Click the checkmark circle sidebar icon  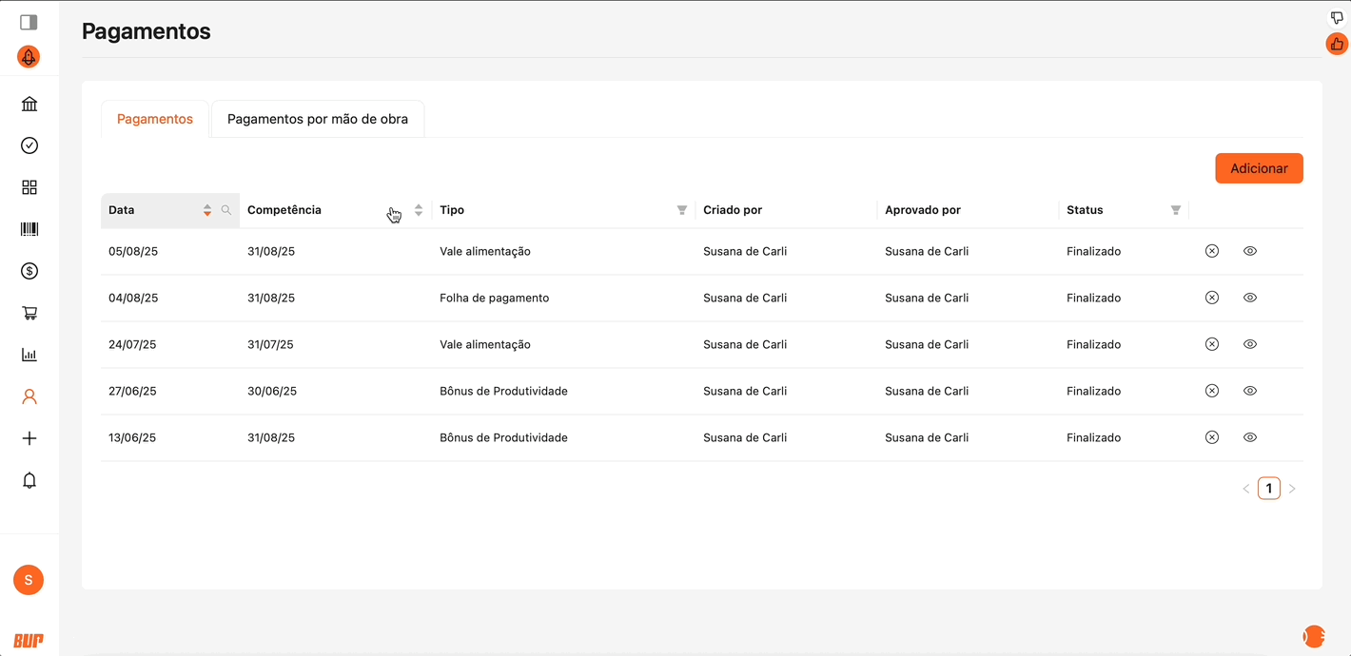click(29, 145)
